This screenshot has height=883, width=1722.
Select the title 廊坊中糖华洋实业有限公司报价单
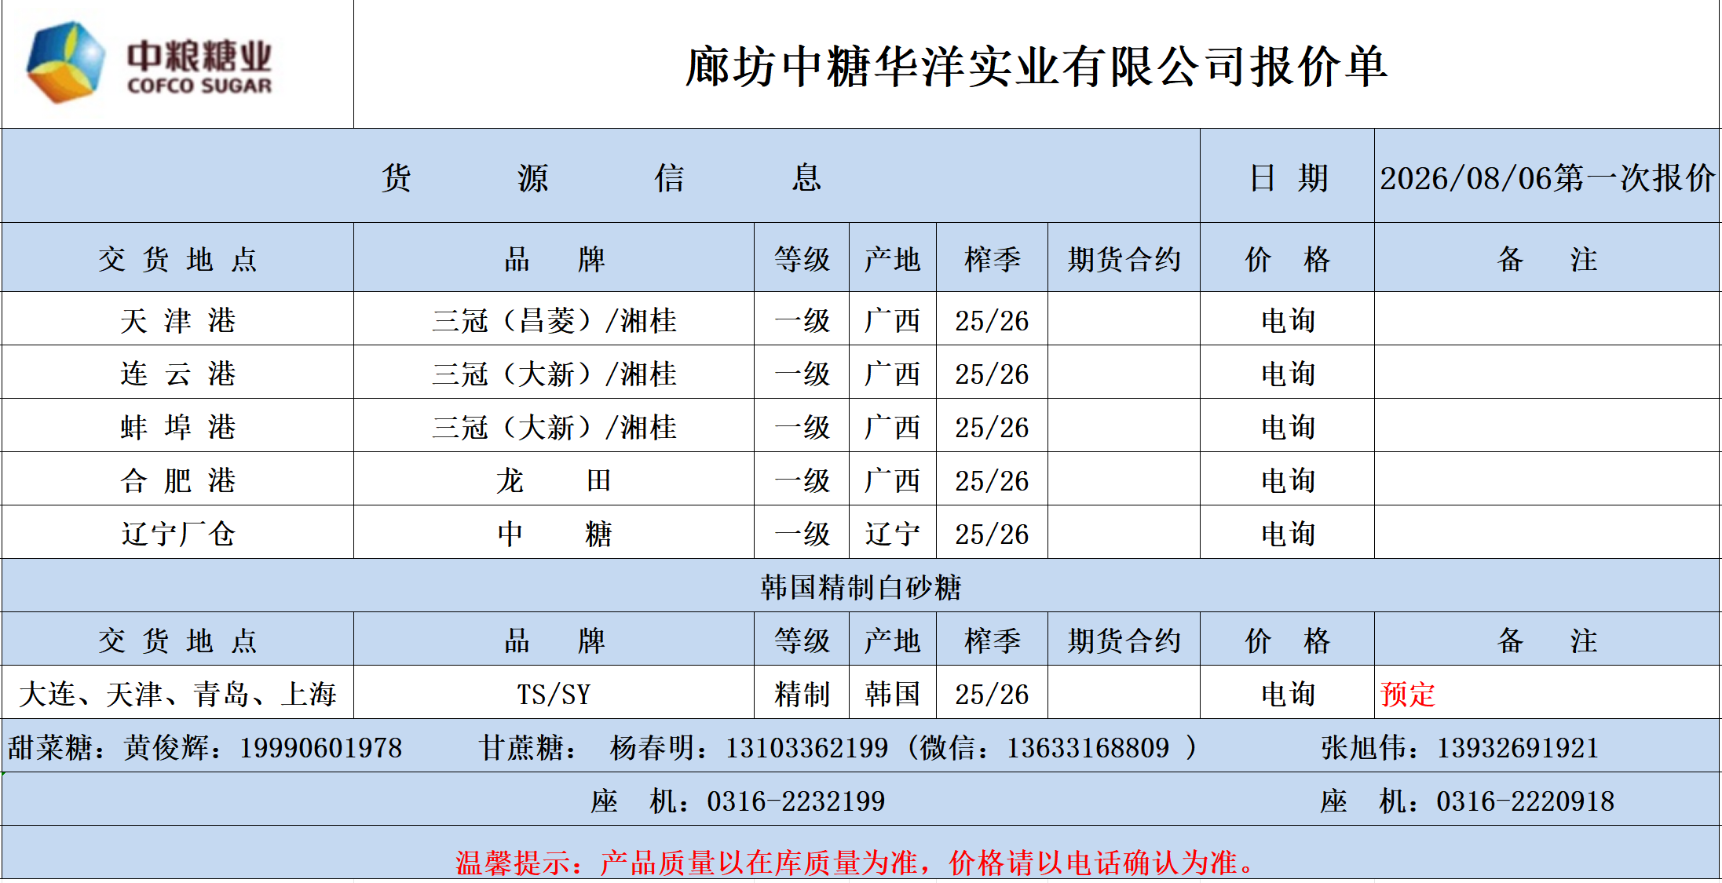tap(1036, 66)
